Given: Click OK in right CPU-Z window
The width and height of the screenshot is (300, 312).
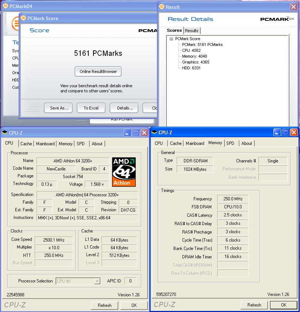Looking at the screenshot, I should tap(284, 305).
